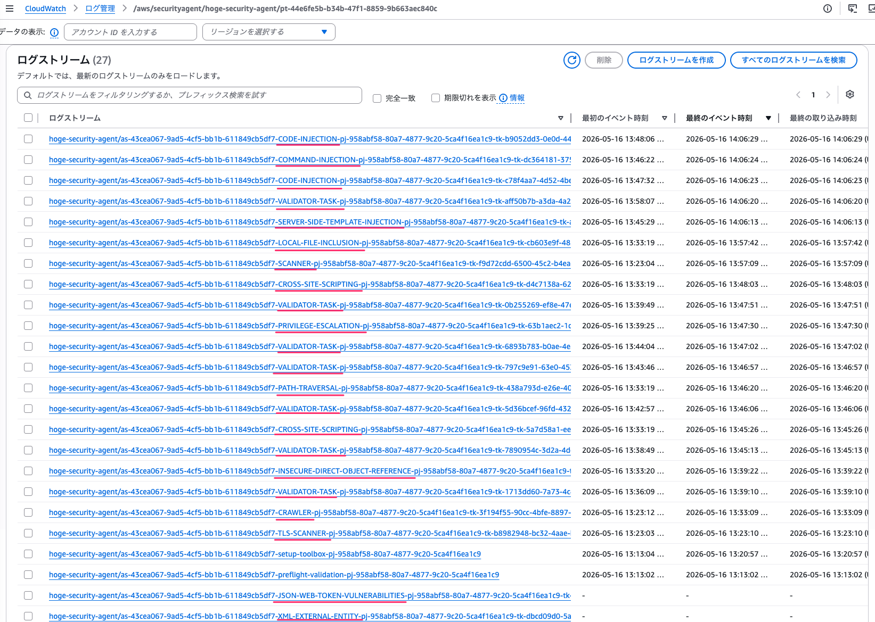Open the INSECURE-DIRECT-OBJECT-REFERENCE log stream

click(x=310, y=471)
